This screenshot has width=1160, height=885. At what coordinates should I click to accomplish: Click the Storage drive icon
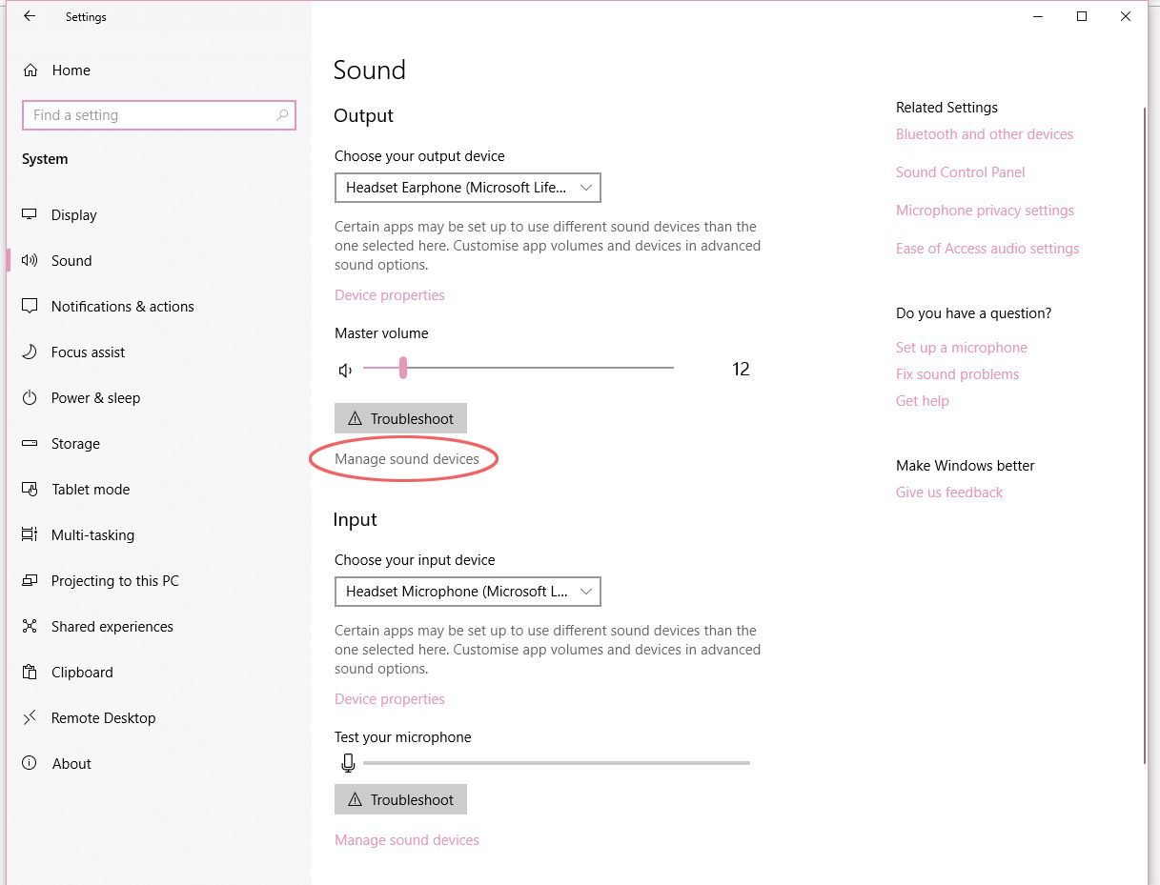coord(31,444)
